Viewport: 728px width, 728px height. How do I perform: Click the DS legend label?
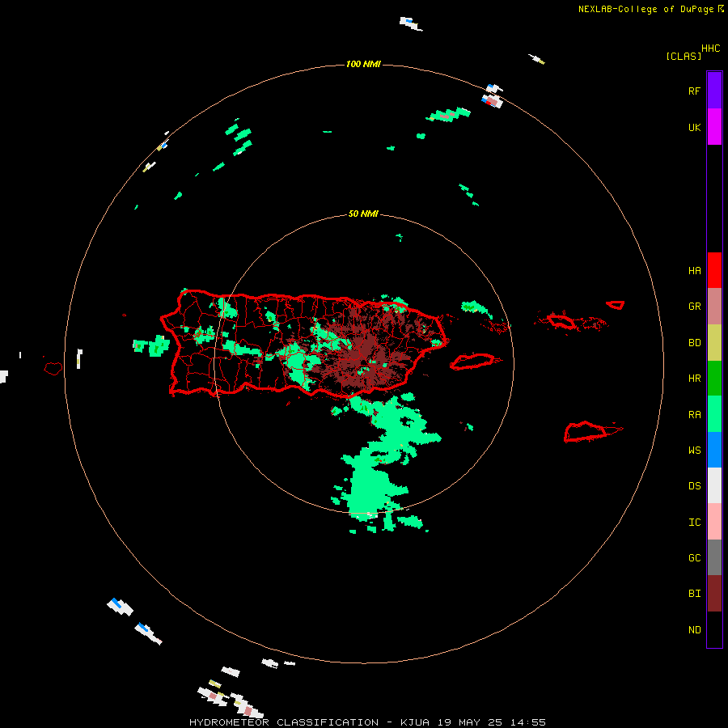click(x=694, y=486)
